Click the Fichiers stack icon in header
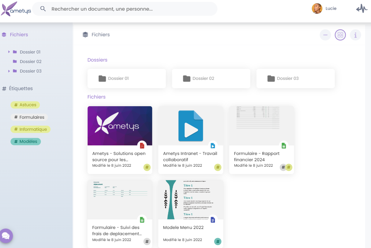The width and height of the screenshot is (371, 248). (86, 34)
